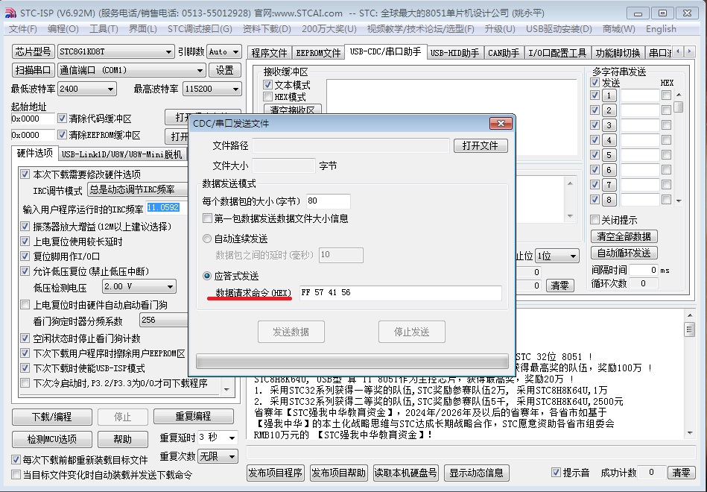Toggle 振荡器放大增益 checkbox
The image size is (707, 492).
25,227
